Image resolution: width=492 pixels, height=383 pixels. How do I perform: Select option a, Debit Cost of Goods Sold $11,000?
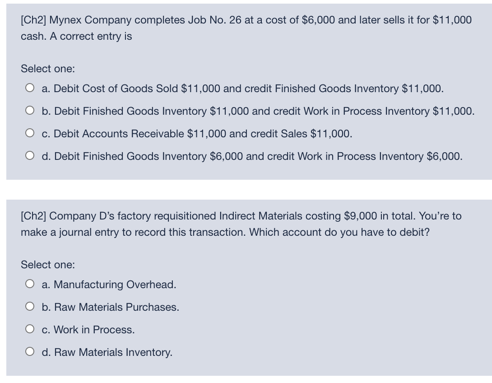pos(30,88)
